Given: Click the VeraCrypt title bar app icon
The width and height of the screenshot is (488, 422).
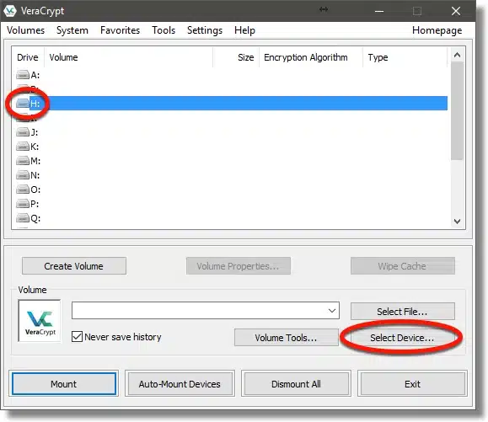Looking at the screenshot, I should [x=9, y=11].
